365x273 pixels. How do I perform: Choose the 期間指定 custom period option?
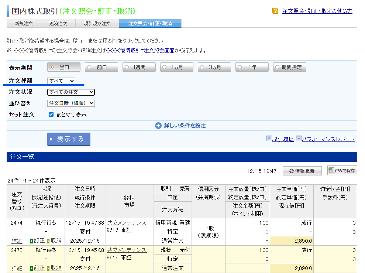[x=278, y=67]
